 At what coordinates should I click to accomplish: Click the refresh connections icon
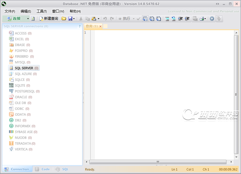[x=33, y=19]
